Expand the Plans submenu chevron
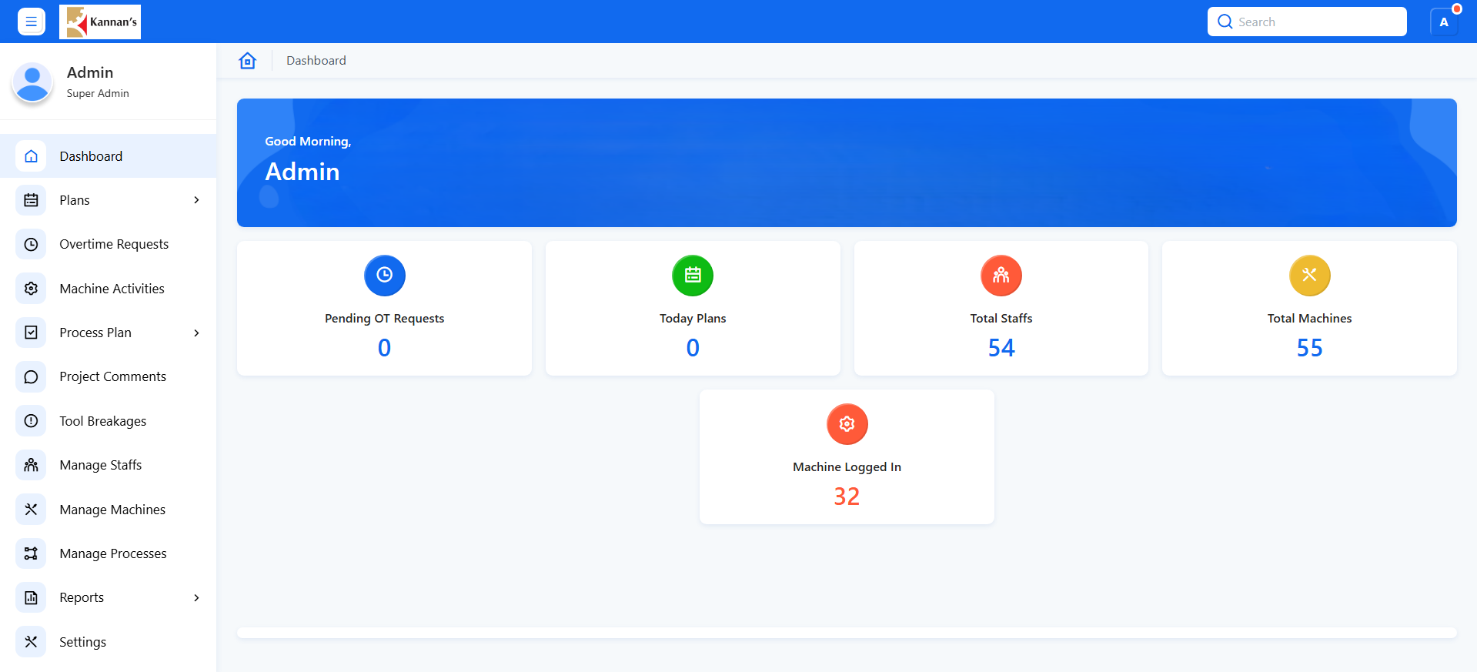This screenshot has width=1477, height=672. [x=196, y=200]
